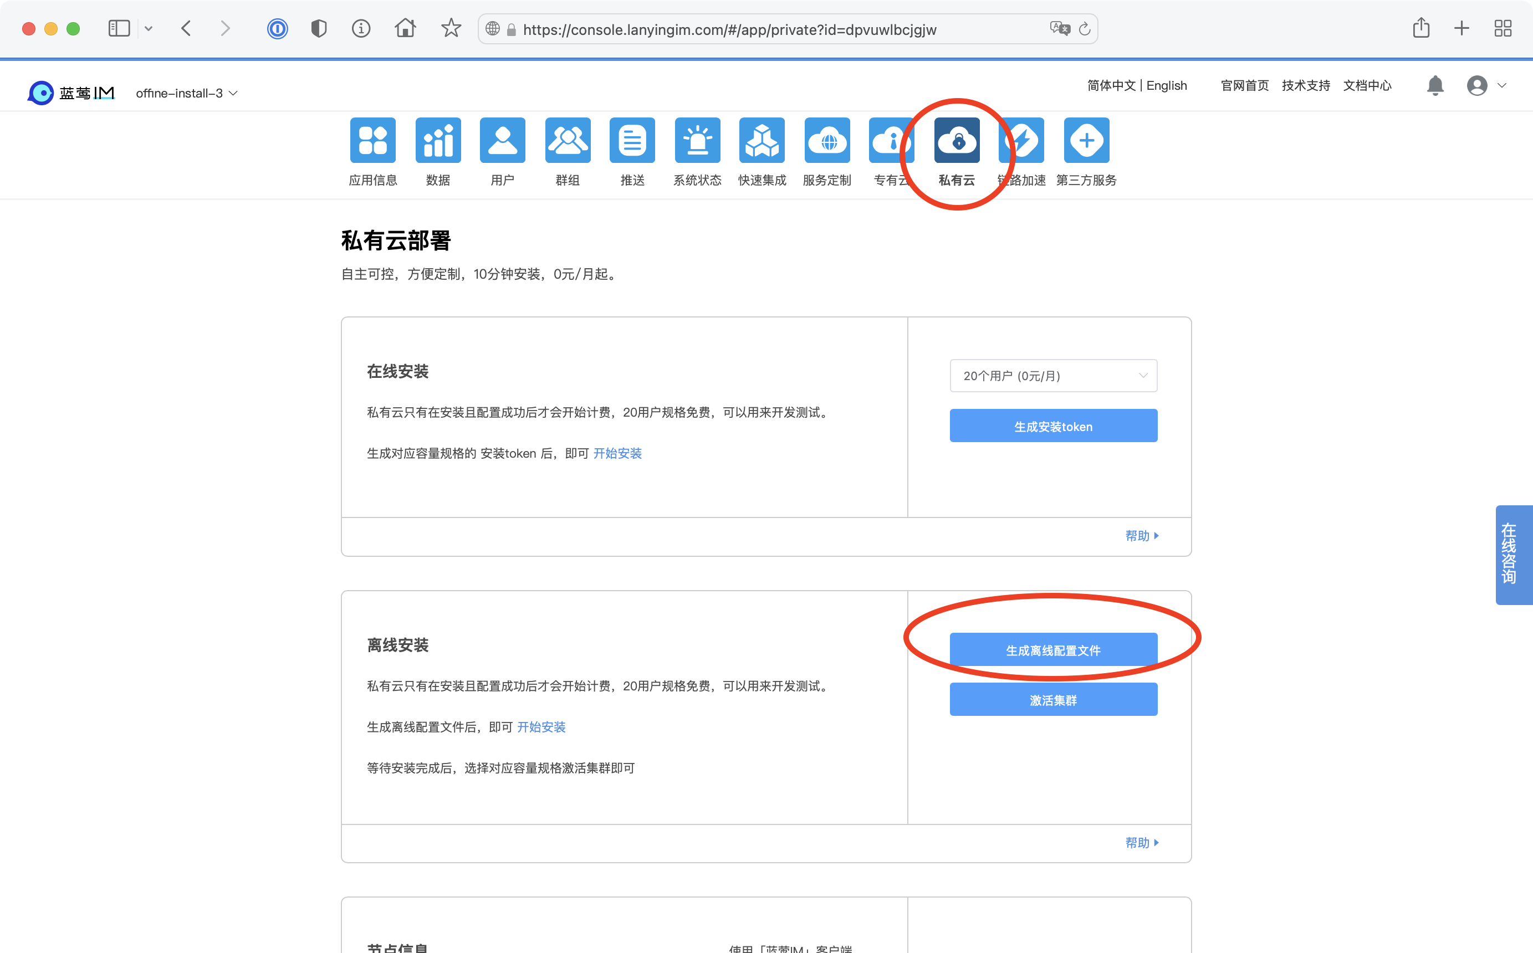This screenshot has height=953, width=1533.
Task: Click the 生成安装token button
Action: click(1053, 426)
